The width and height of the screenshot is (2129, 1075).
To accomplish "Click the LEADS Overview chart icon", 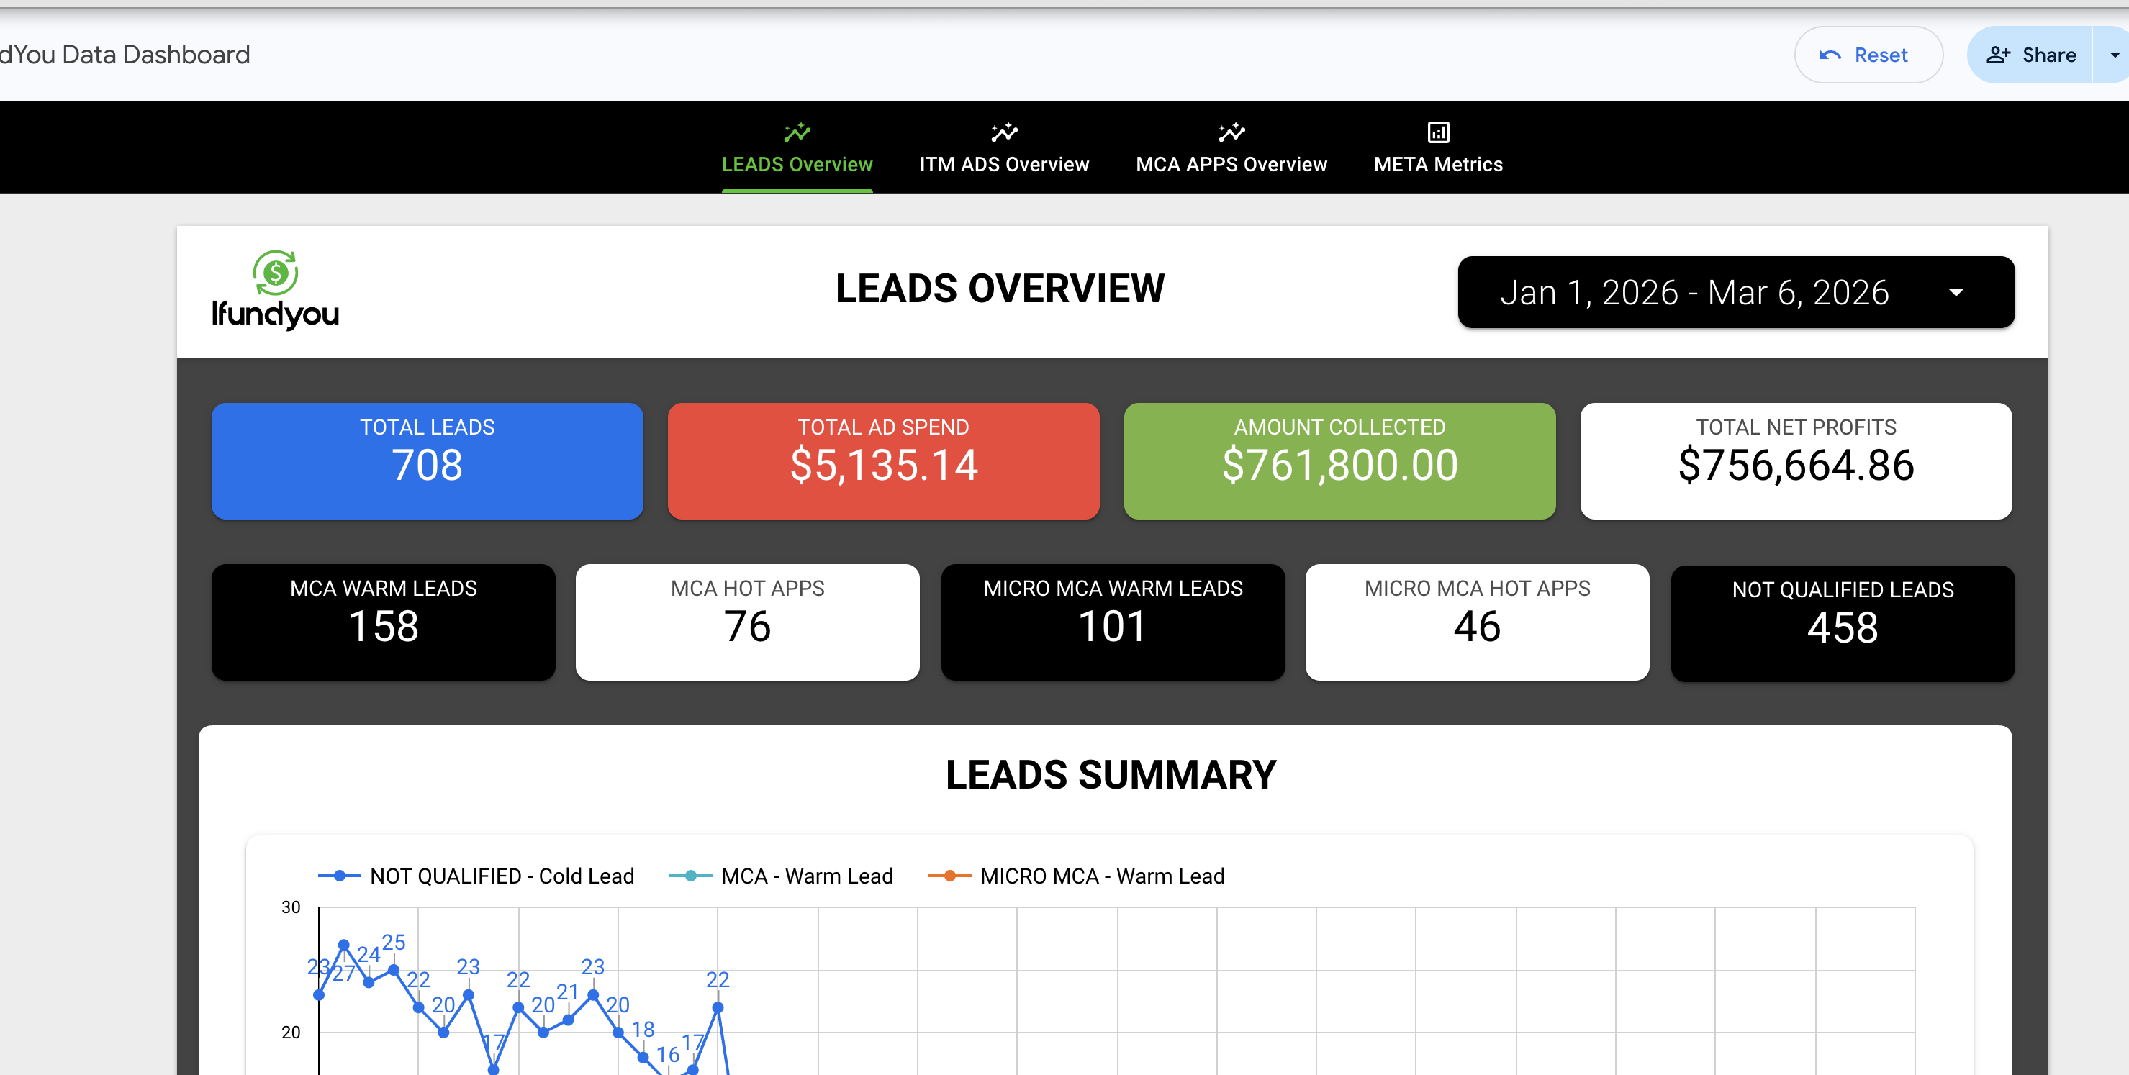I will (797, 132).
